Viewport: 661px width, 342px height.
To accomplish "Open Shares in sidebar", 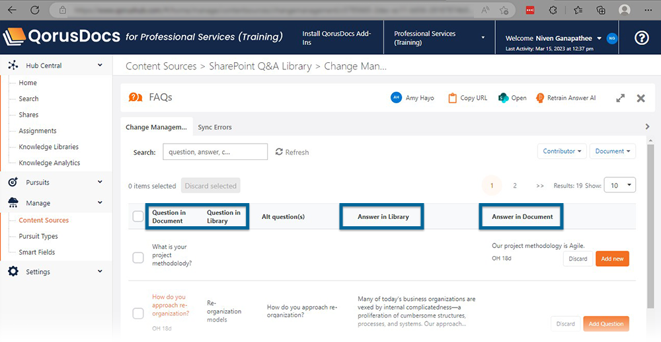I will tap(28, 114).
